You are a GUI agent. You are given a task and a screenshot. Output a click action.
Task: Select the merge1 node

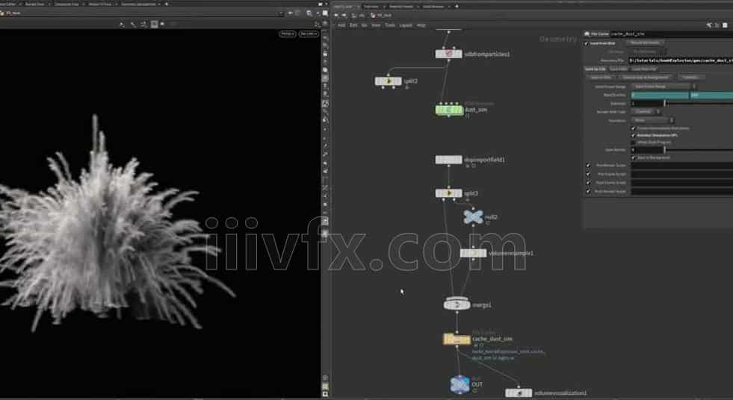(457, 304)
